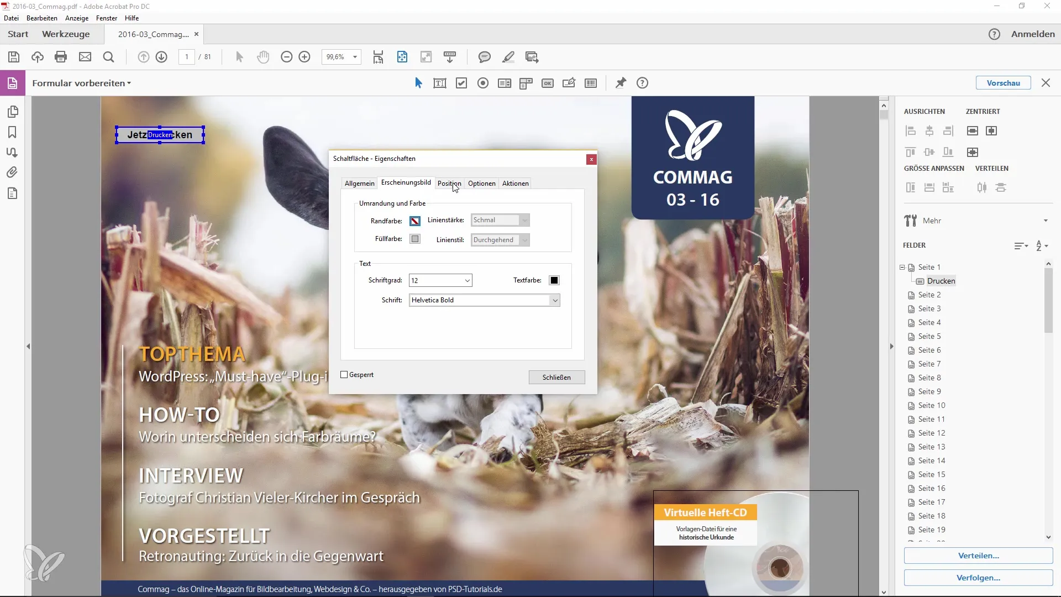Open the Werkzeuge tab
The width and height of the screenshot is (1061, 597).
[x=66, y=34]
